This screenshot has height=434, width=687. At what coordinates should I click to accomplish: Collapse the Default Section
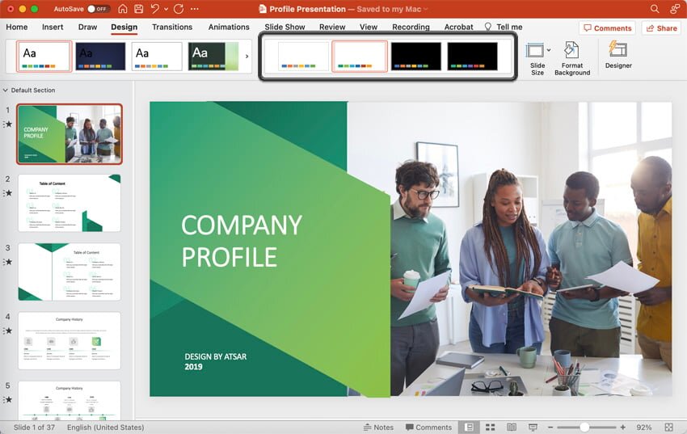(6, 91)
